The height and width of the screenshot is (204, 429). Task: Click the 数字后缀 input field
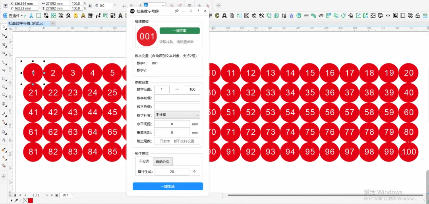click(177, 107)
